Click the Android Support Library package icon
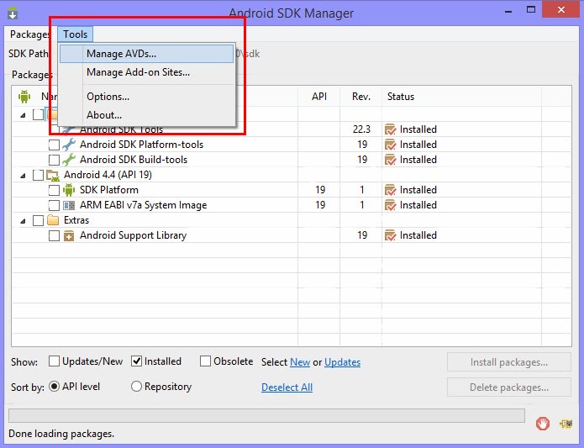The width and height of the screenshot is (584, 448). tap(69, 235)
